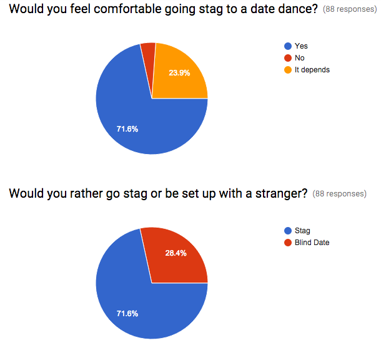Select the No legend label

point(299,58)
